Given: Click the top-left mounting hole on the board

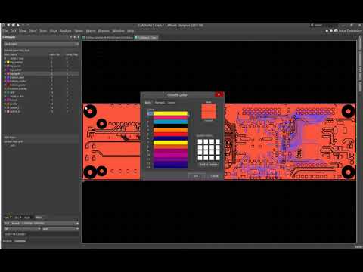Looking at the screenshot, I should point(90,111).
